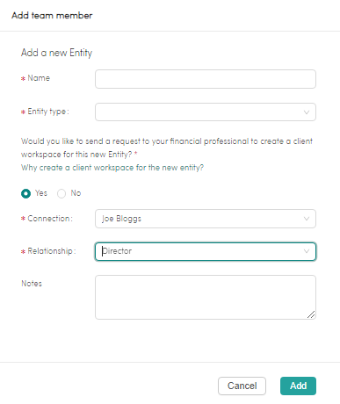Image resolution: width=340 pixels, height=404 pixels.
Task: Click the Notes box resize grip
Action: pyautogui.click(x=311, y=314)
